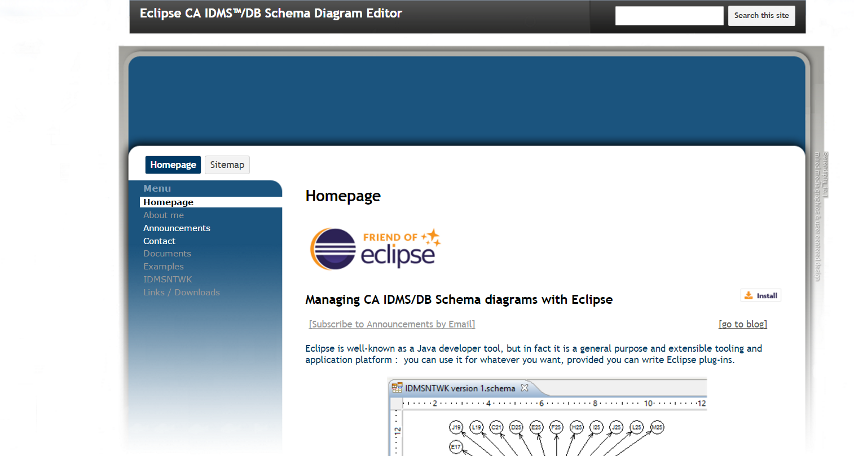This screenshot has width=854, height=456.
Task: Click the IDMSNTWK version 1.schema tab label
Action: (460, 388)
